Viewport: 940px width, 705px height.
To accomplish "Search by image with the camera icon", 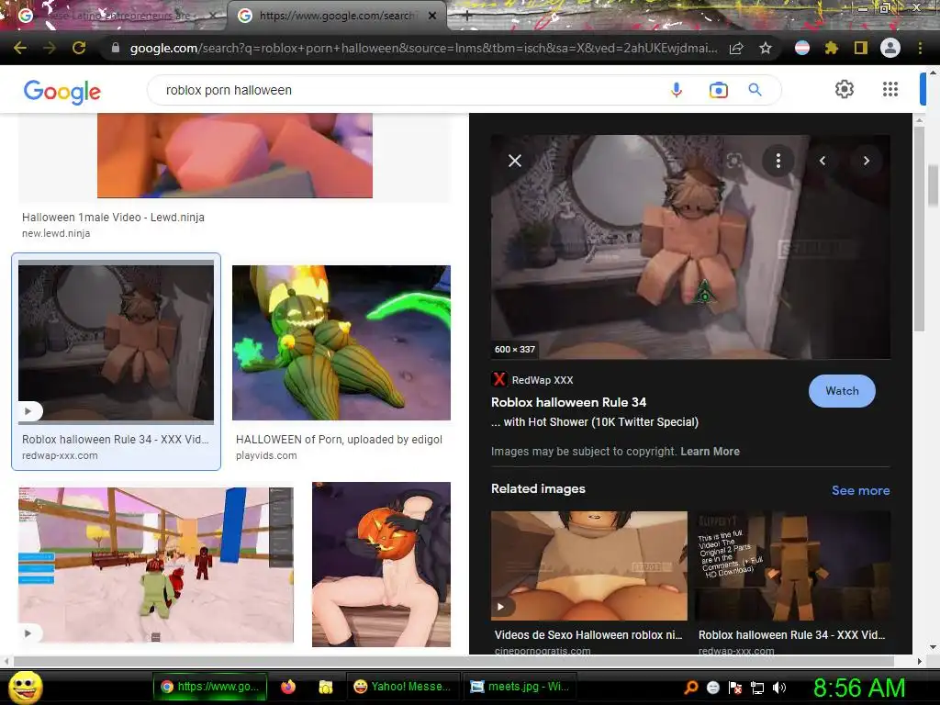I will [718, 90].
